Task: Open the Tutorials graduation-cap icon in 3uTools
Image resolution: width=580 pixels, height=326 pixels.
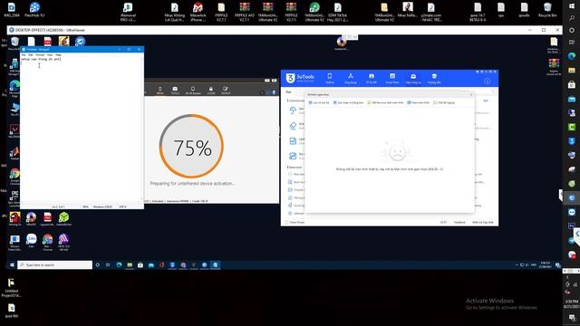Action: point(434,78)
